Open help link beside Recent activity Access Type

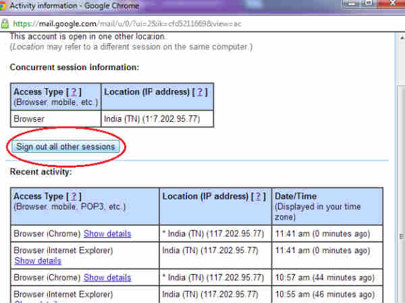[74, 197]
